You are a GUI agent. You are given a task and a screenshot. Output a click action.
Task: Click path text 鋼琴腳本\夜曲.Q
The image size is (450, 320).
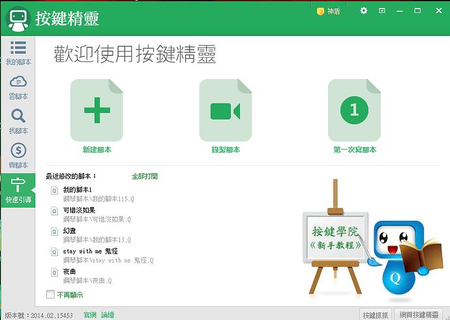(x=87, y=281)
